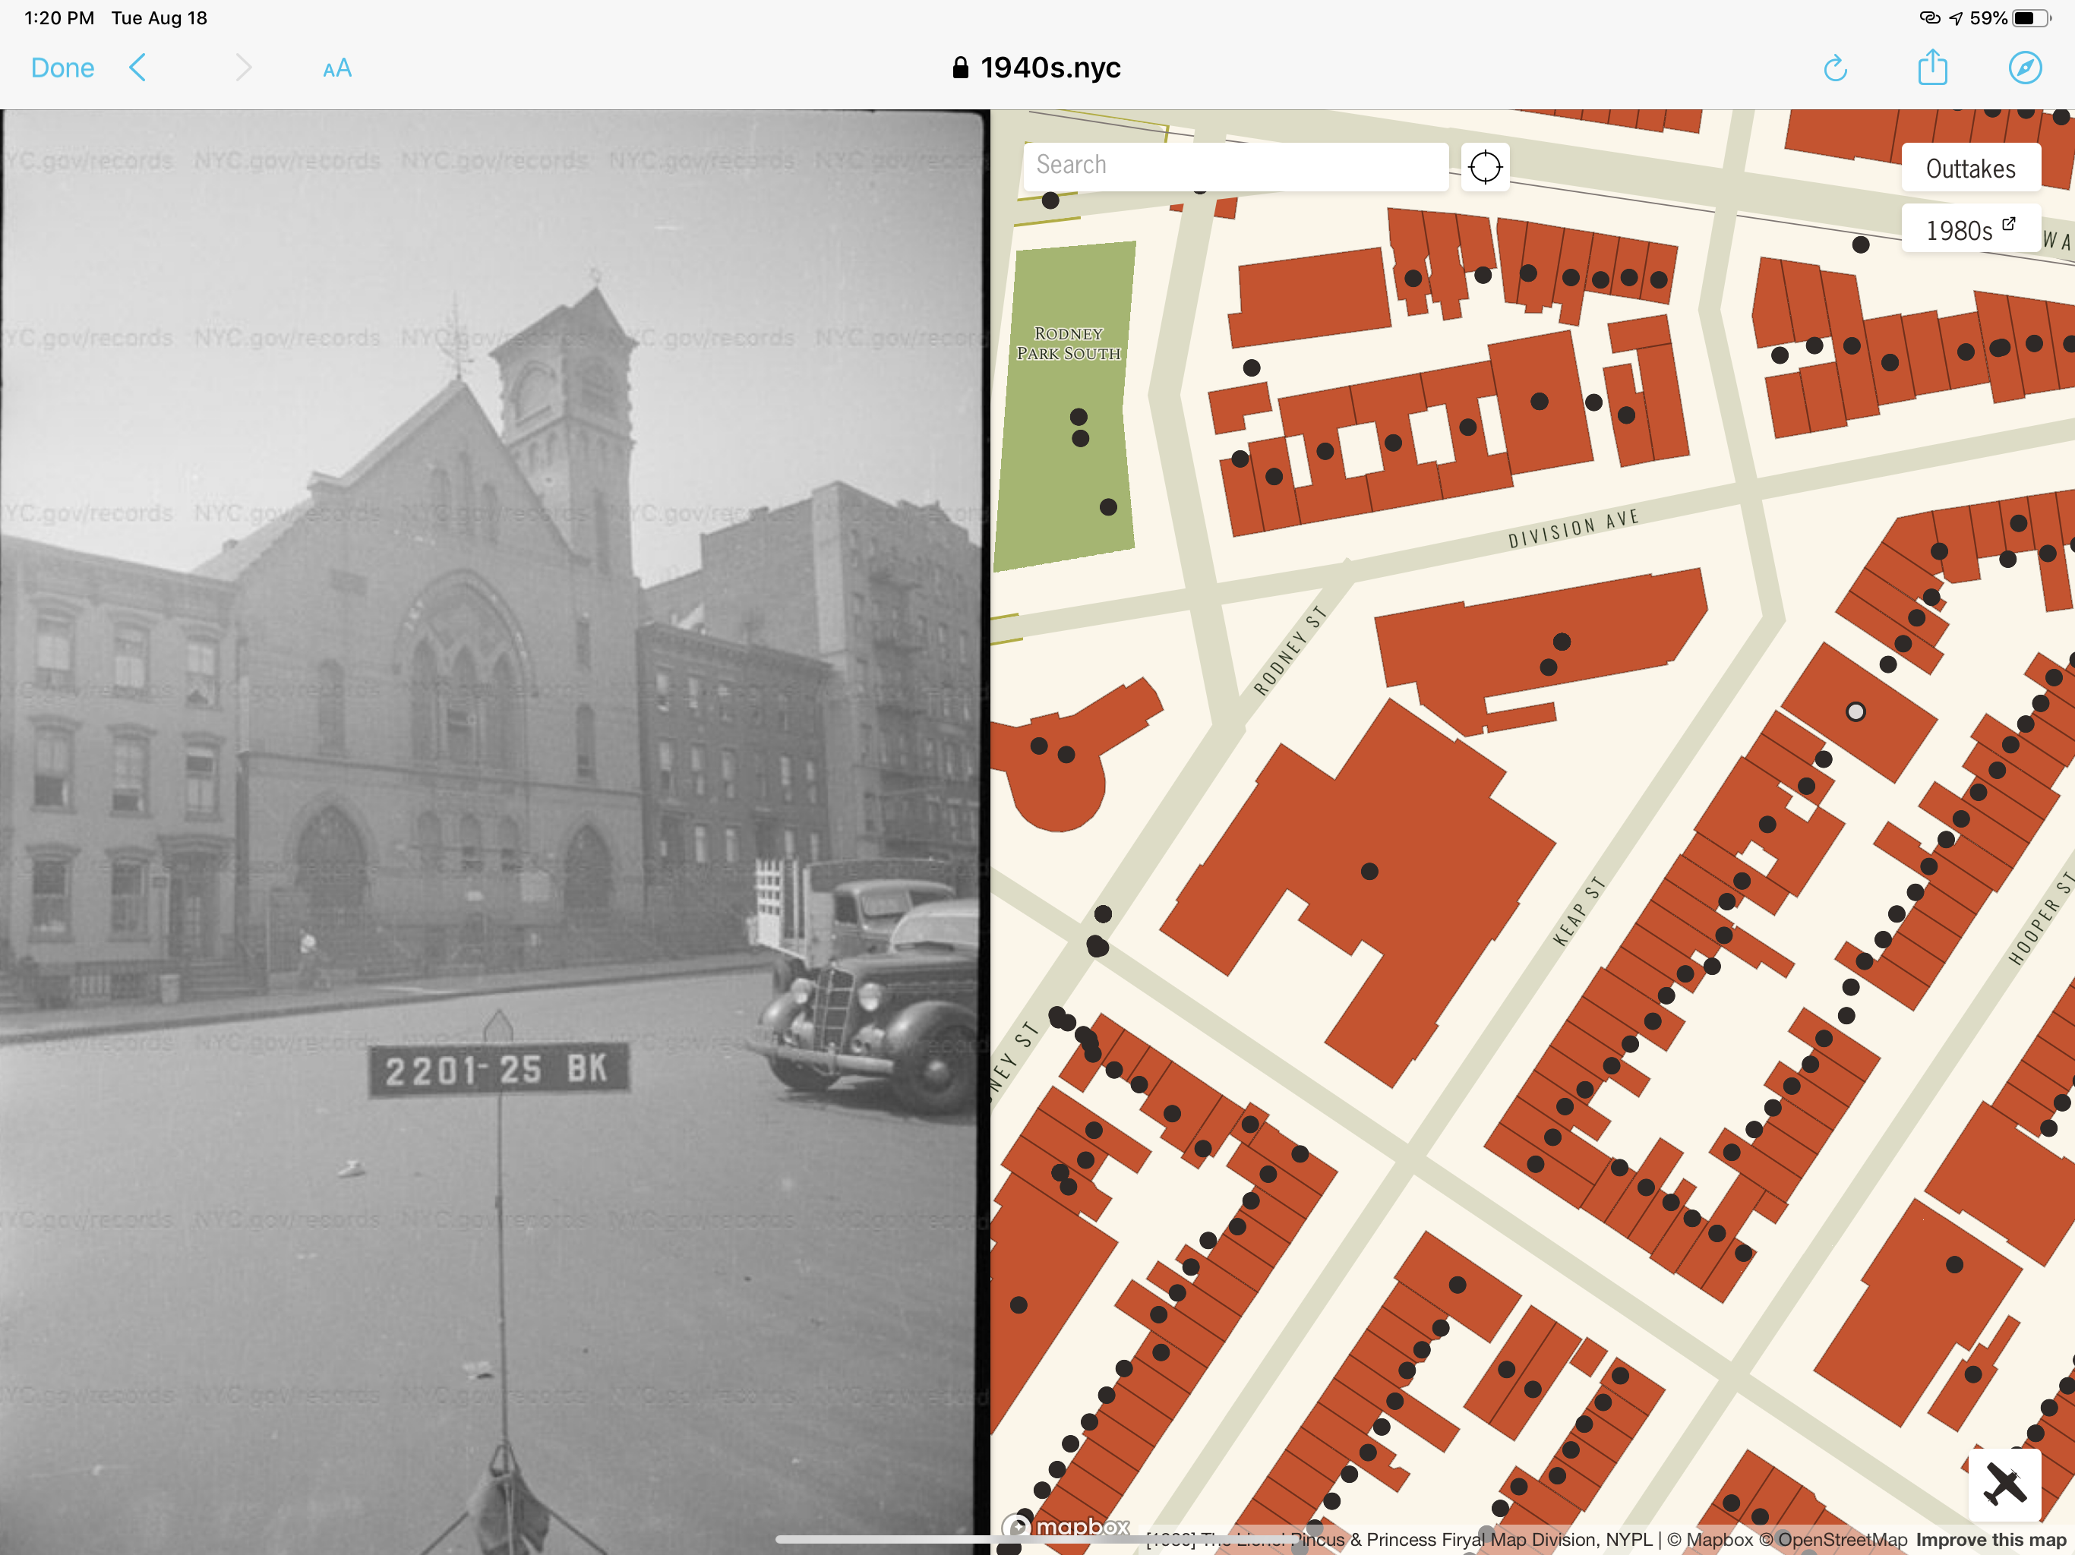Open the Outtakes view
The height and width of the screenshot is (1555, 2075).
pos(1970,169)
